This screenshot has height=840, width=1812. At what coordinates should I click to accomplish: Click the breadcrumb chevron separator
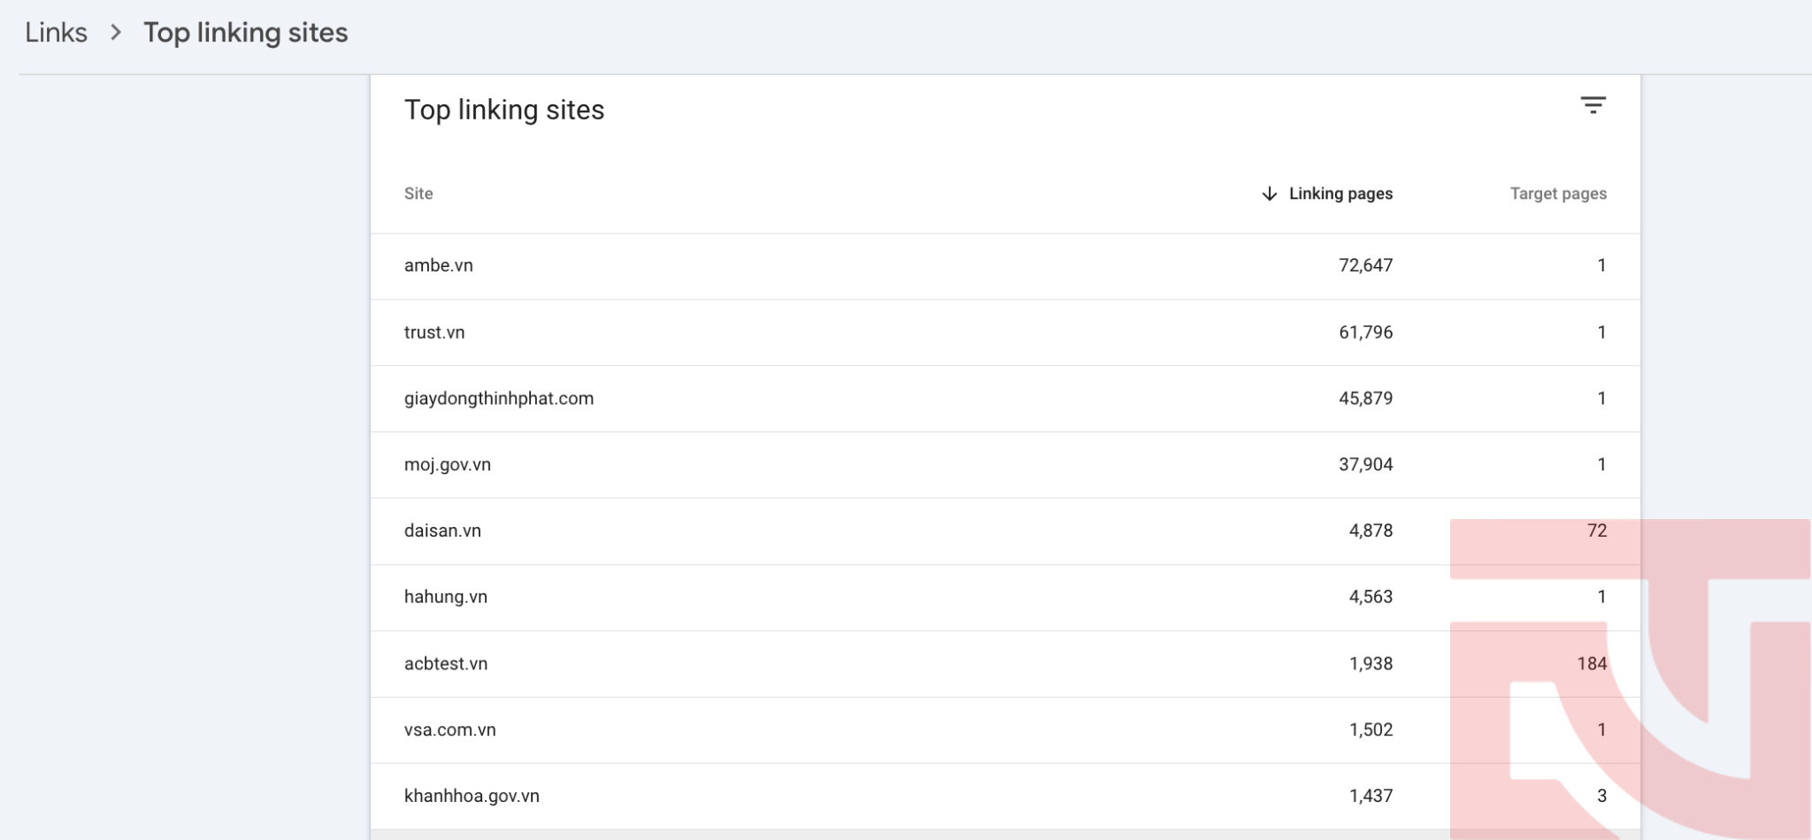click(116, 33)
